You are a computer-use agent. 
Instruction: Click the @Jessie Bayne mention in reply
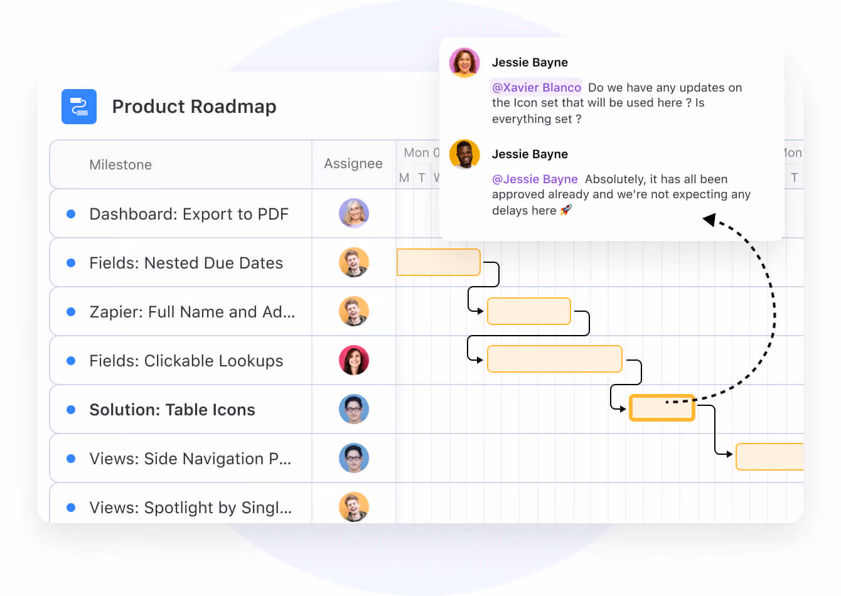click(535, 179)
